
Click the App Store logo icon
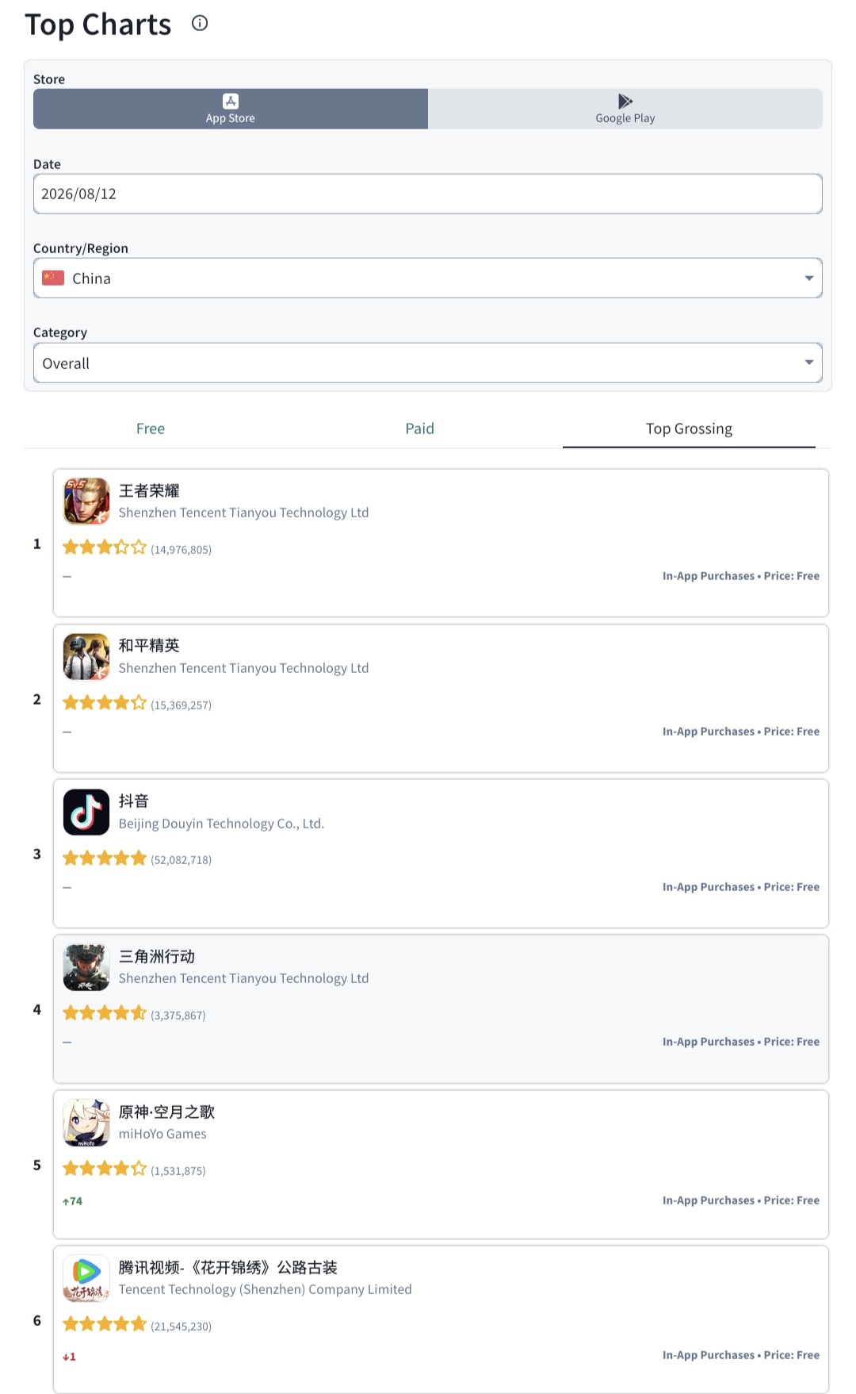pyautogui.click(x=231, y=101)
